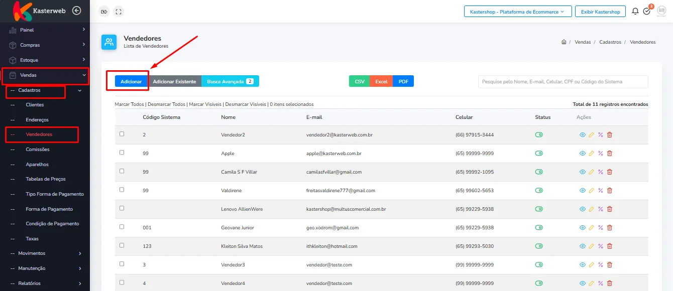The image size is (673, 291).
Task: Toggle status switch for Camila S F Villar
Action: point(539,172)
